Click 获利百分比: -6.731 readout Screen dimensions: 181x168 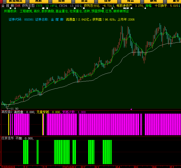point(99,6)
